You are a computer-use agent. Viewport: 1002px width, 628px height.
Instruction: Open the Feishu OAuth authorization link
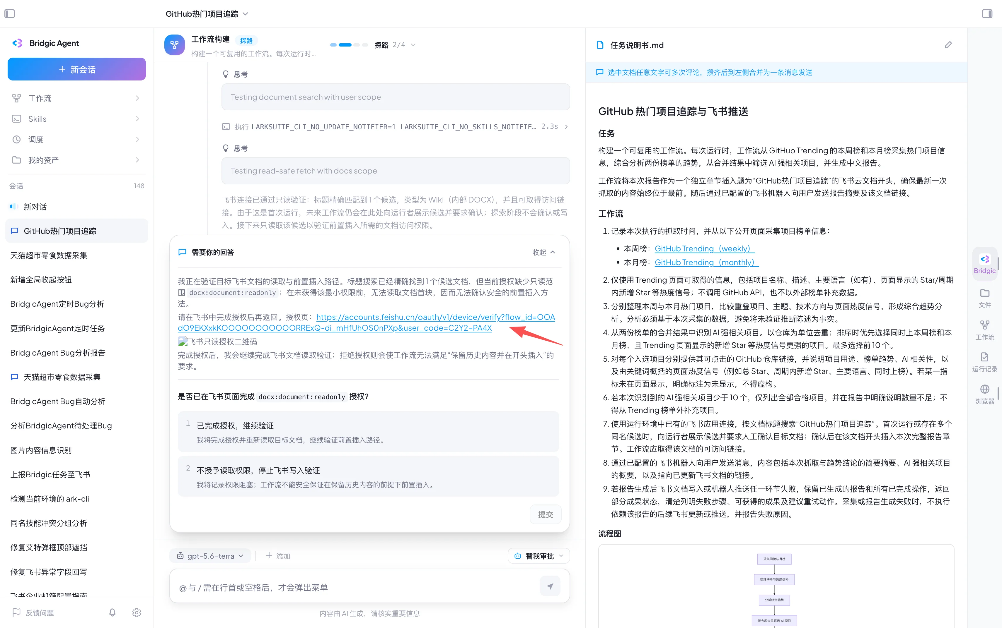pos(366,322)
